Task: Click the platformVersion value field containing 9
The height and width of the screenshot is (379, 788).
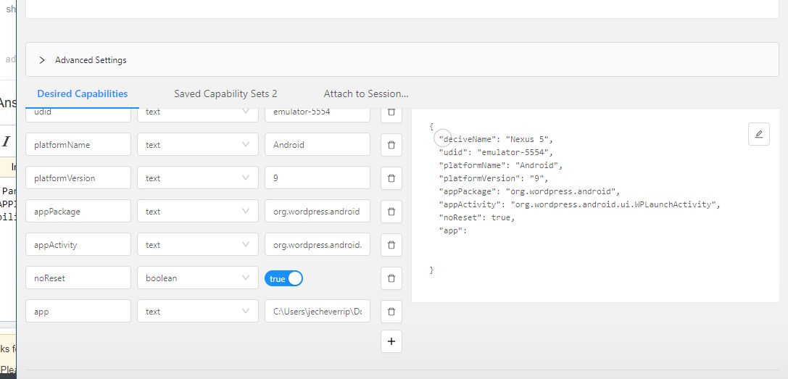Action: click(317, 178)
